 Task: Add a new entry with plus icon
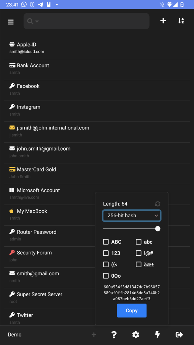tap(163, 21)
